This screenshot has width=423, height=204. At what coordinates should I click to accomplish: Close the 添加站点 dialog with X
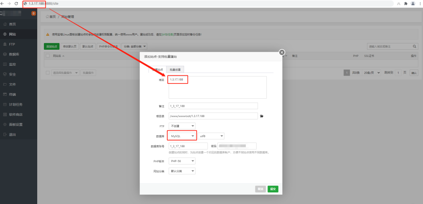pyautogui.click(x=282, y=52)
